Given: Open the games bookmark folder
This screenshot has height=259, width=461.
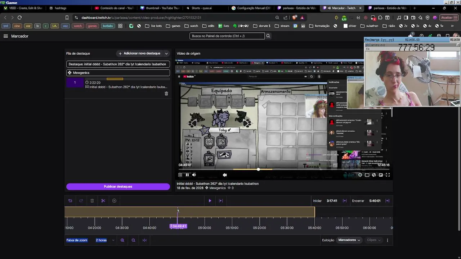Looking at the screenshot, I should (173, 26).
